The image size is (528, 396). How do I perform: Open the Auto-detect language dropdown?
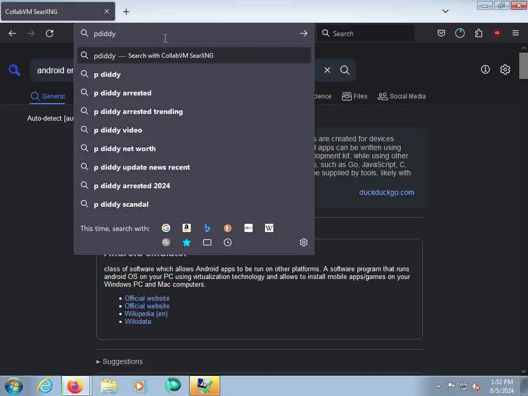51,118
